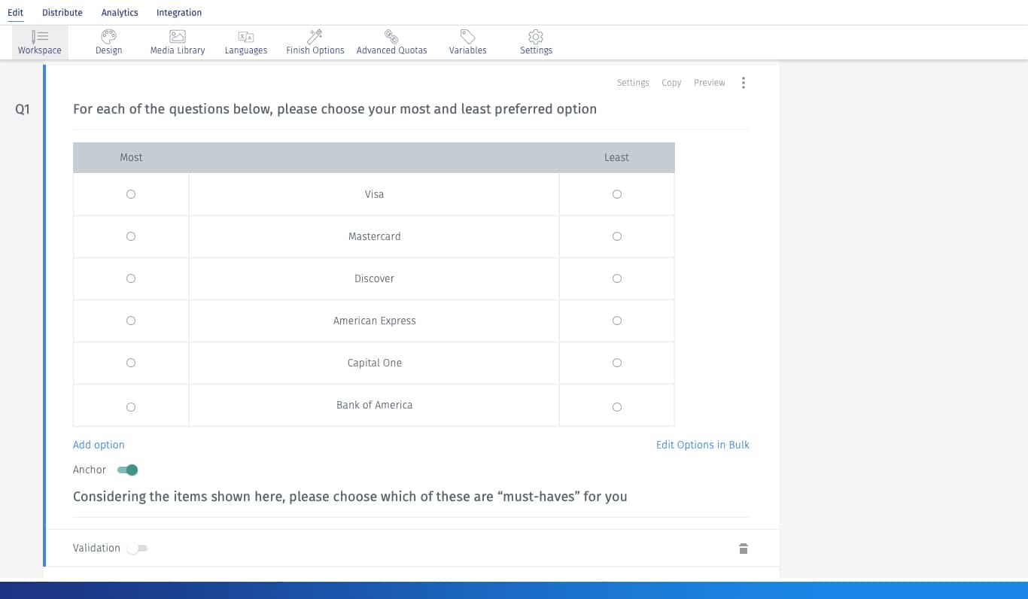Select Least radio for American Express
Image resolution: width=1028 pixels, height=599 pixels.
(617, 321)
